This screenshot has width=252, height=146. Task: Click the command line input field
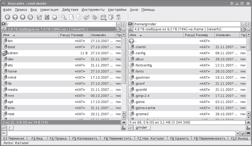pyautogui.click(x=126, y=133)
